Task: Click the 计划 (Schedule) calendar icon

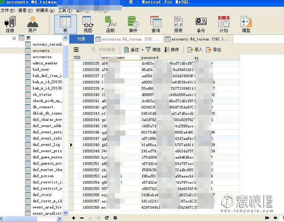Action: click(223, 24)
